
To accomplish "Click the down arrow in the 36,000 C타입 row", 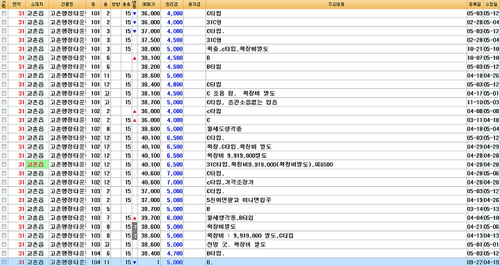I will coord(134,14).
